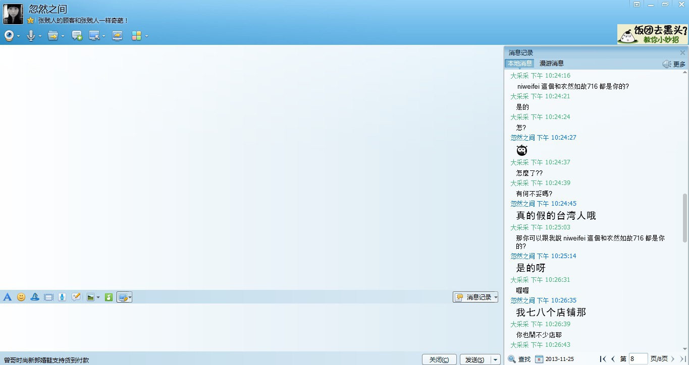Viewport: 689px width, 365px height.
Task: Click the contact name 忽然之间 in header
Action: [x=48, y=9]
